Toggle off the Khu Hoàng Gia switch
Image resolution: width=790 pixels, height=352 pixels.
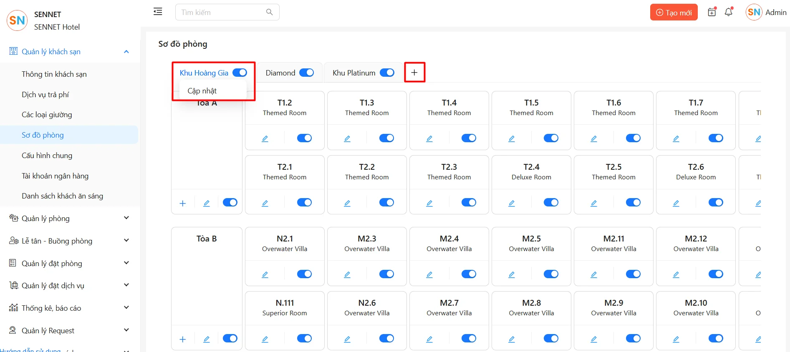point(240,73)
